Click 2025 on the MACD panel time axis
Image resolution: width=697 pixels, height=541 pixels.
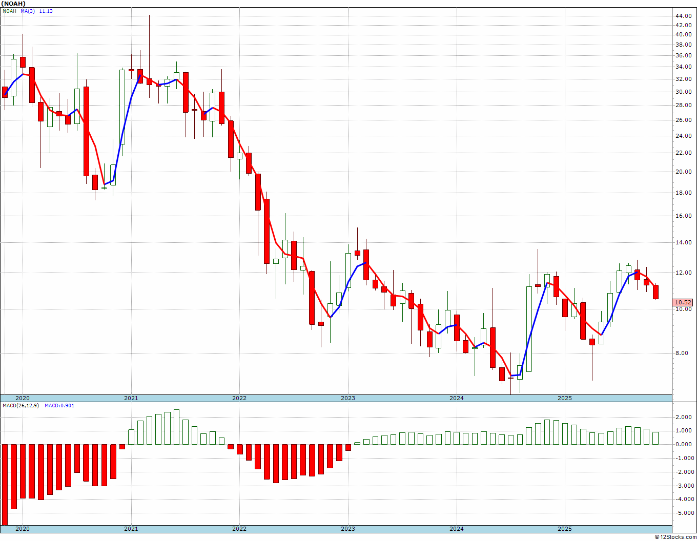[x=565, y=529]
